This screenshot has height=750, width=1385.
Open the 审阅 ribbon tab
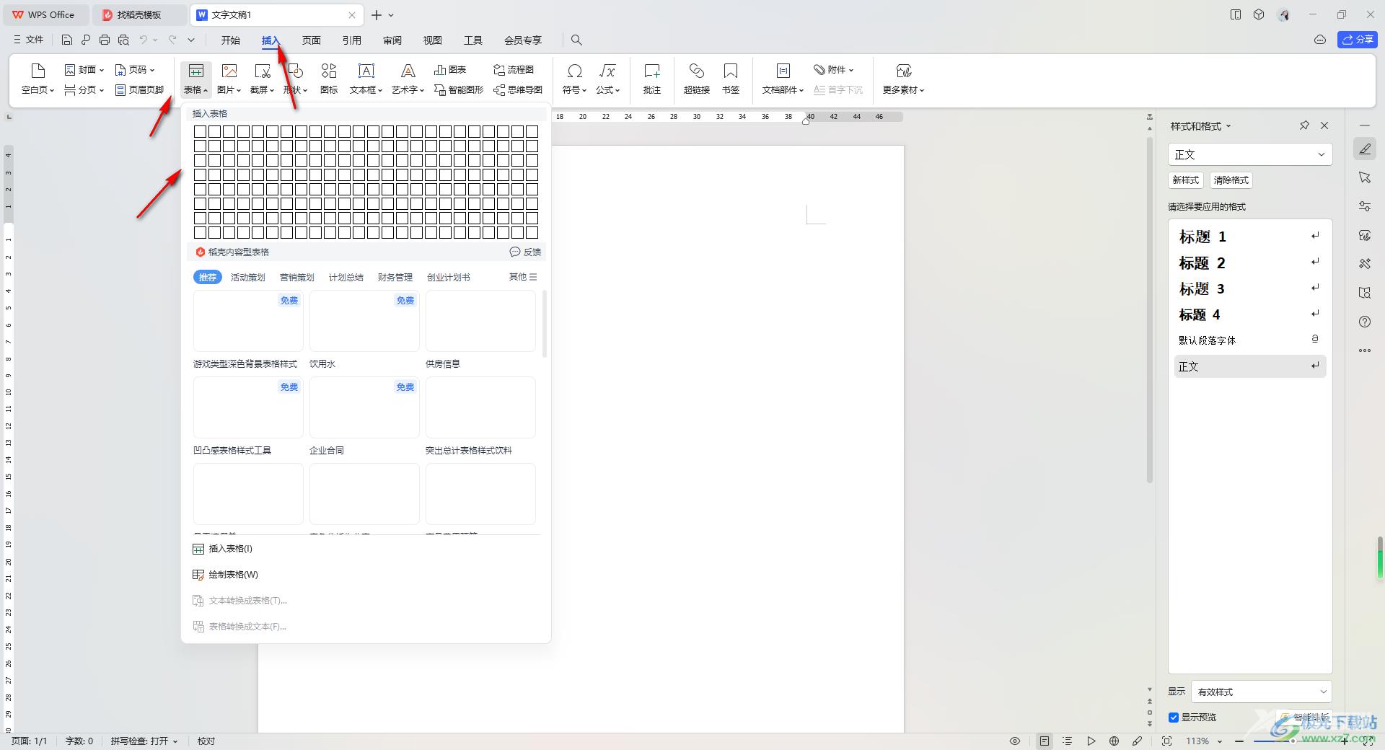[x=392, y=40]
